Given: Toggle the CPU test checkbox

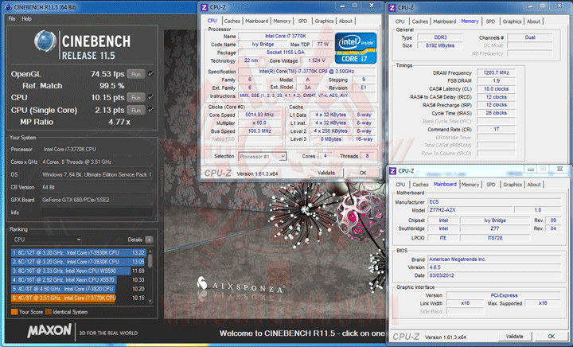Looking at the screenshot, I should pos(150,97).
